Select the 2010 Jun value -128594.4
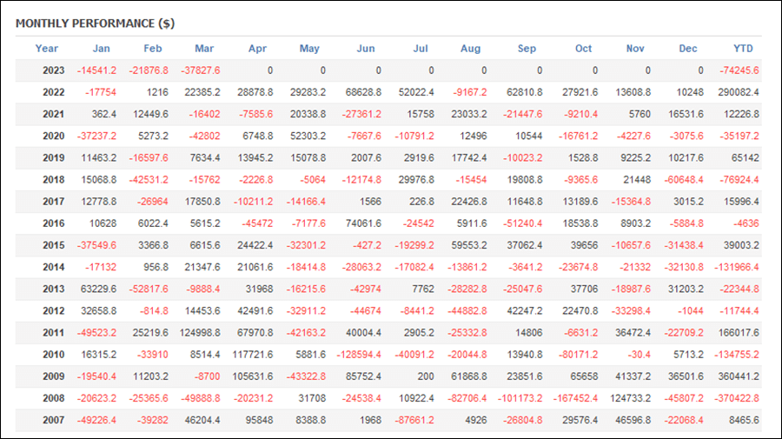 pos(359,355)
